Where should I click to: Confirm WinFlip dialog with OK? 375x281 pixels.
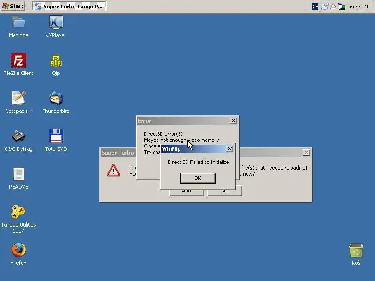[x=198, y=178]
